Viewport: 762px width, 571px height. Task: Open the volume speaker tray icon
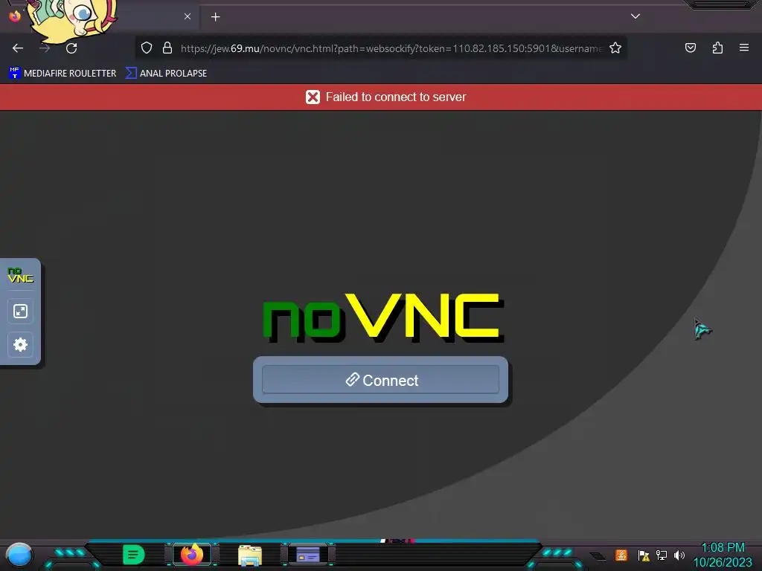coord(679,555)
